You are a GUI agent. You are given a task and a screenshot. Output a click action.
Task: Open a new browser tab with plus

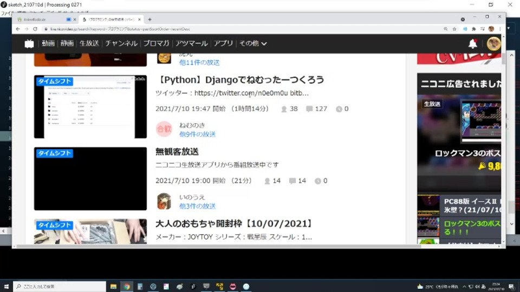[x=150, y=19]
